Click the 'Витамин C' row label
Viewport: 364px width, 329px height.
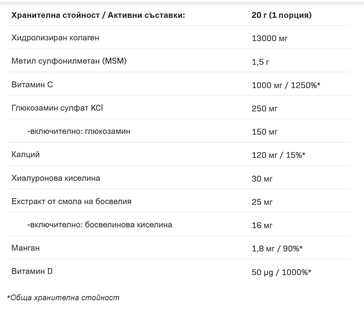coord(32,85)
